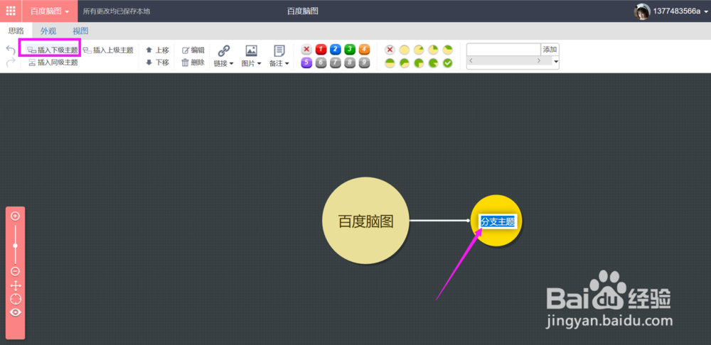The height and width of the screenshot is (345, 711).
Task: Set priority 2 blue icon
Action: pos(336,50)
